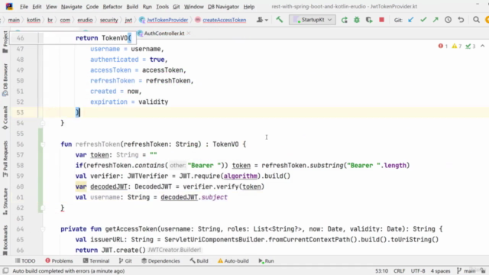Open the Bookmarks tool window

click(5, 240)
